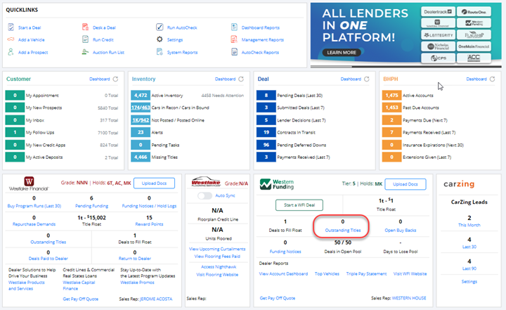Click the Run Credit icon
Viewport: 506px width, 310px height.
pos(85,39)
